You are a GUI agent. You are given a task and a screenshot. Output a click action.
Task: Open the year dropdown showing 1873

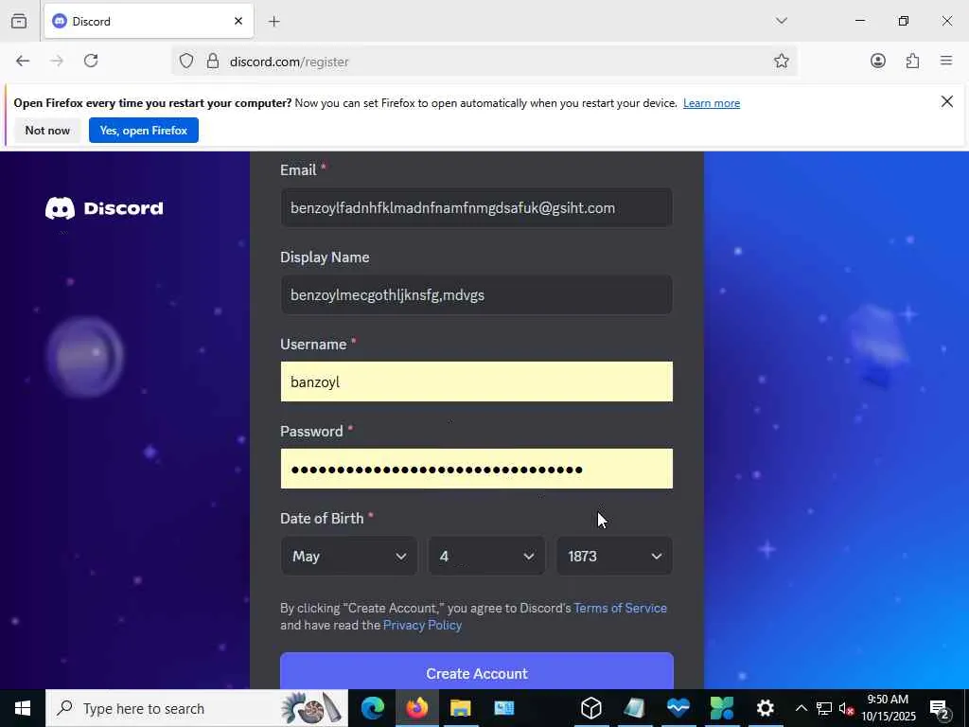click(614, 556)
